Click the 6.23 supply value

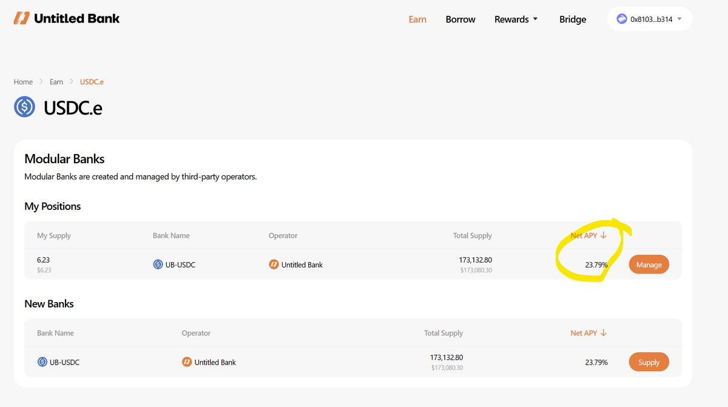(43, 260)
